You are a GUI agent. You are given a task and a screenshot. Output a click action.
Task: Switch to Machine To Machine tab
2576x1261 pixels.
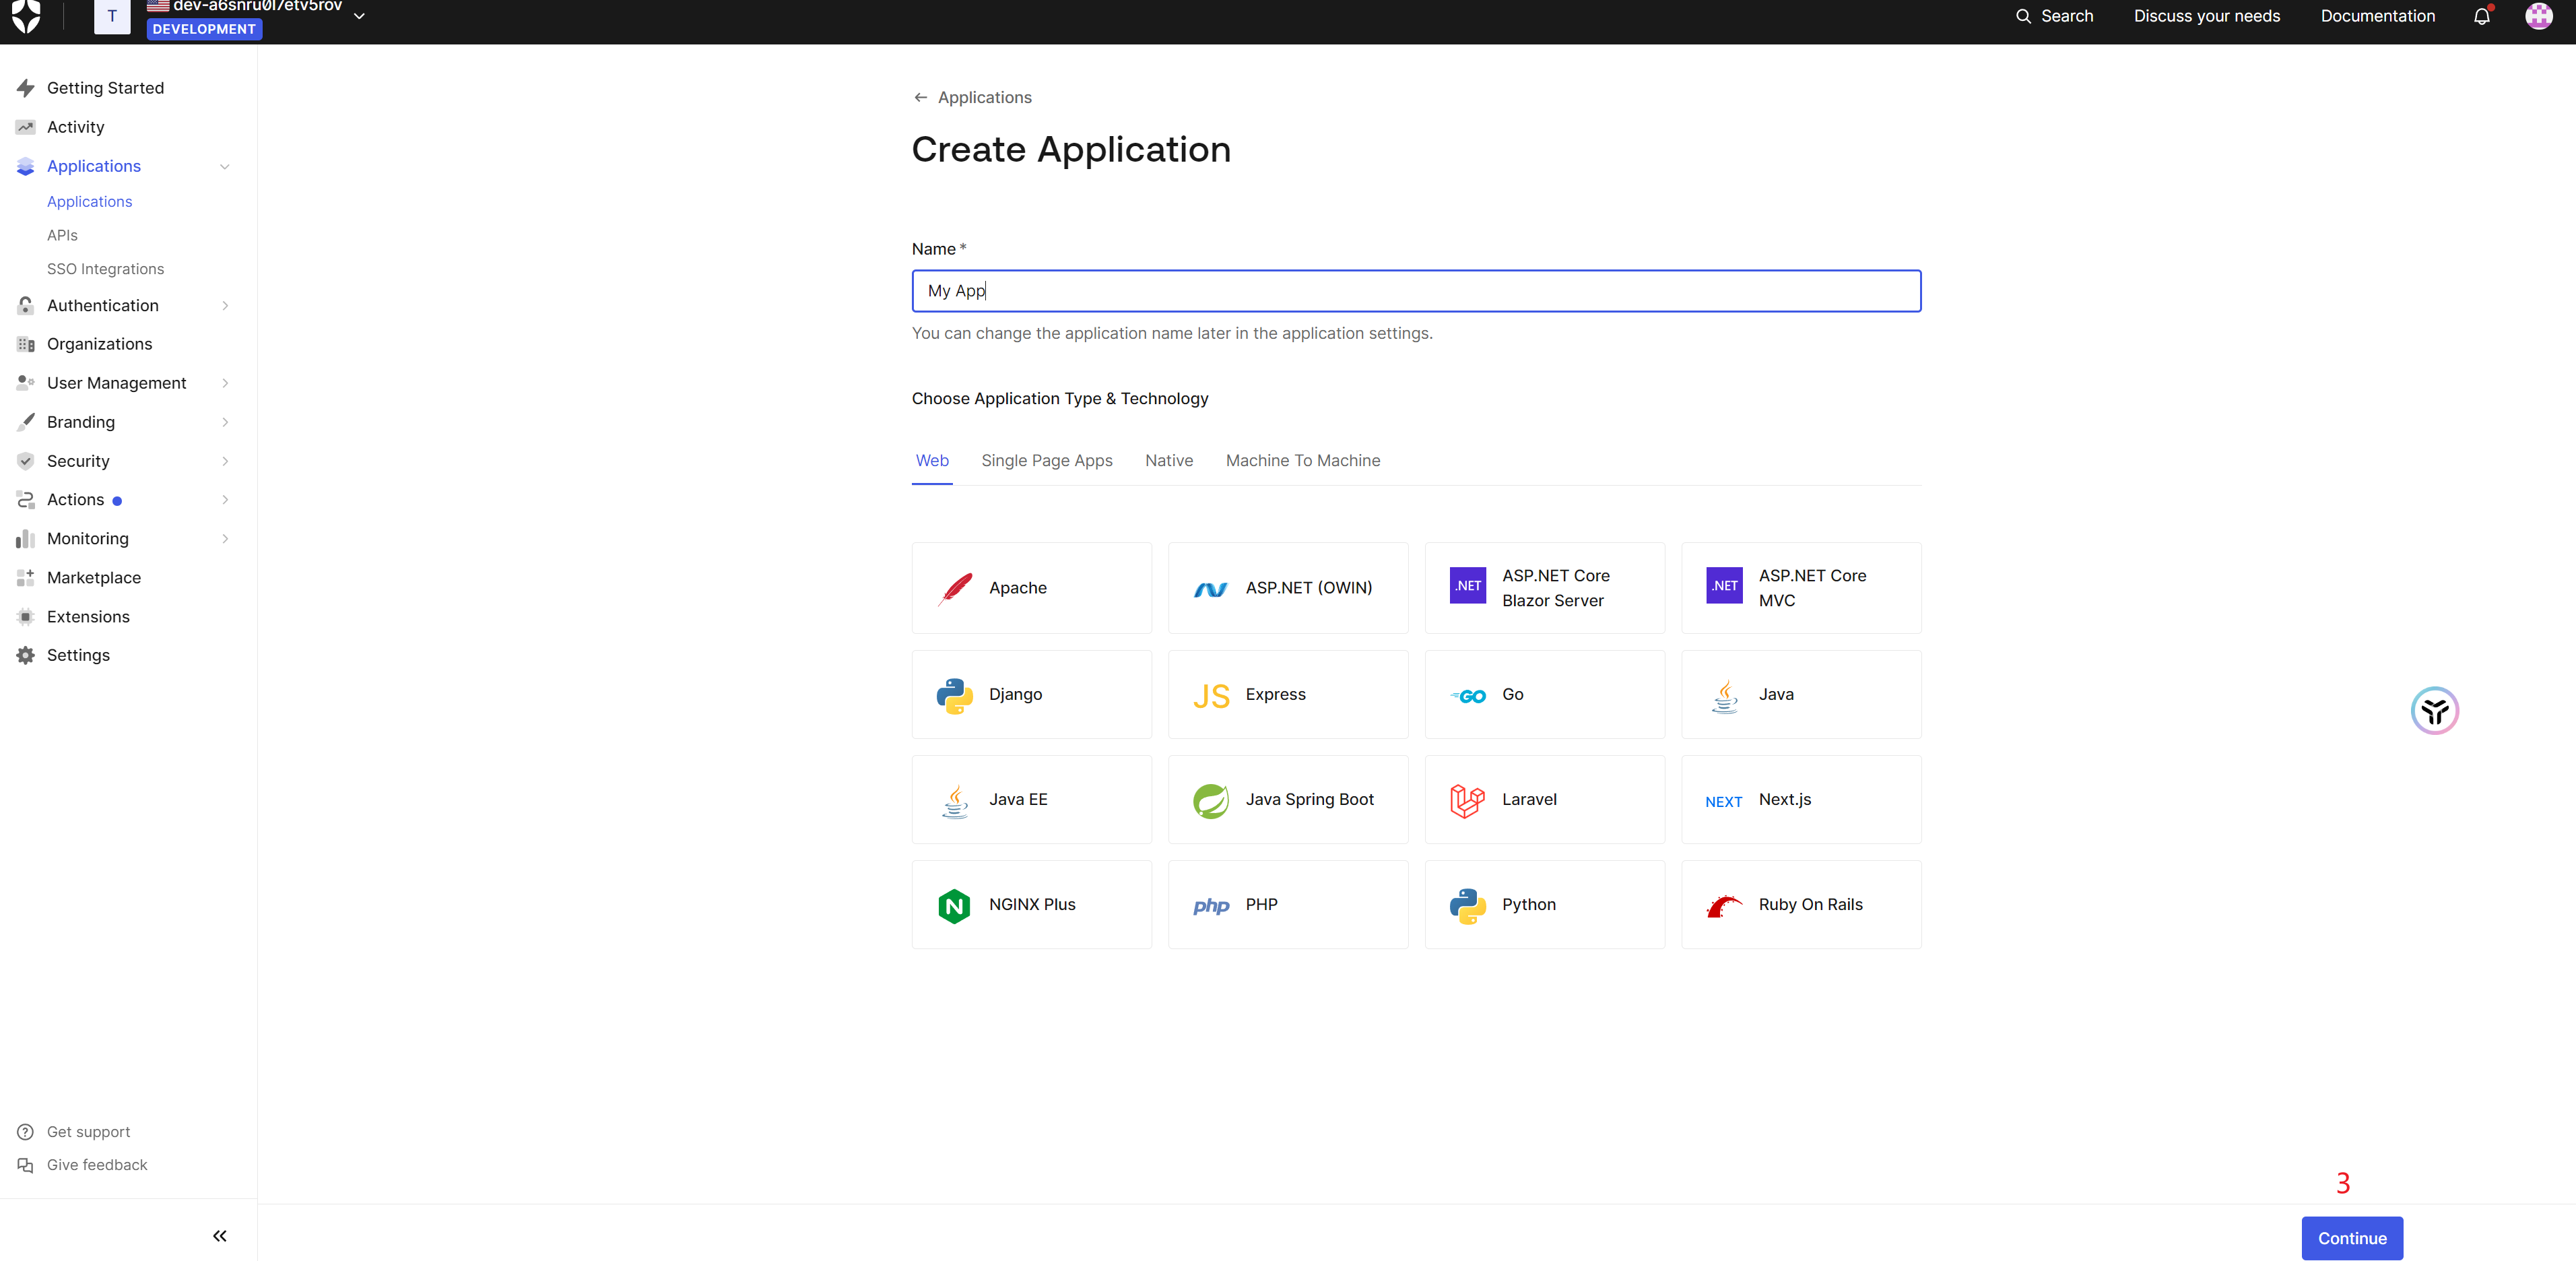[x=1302, y=460]
